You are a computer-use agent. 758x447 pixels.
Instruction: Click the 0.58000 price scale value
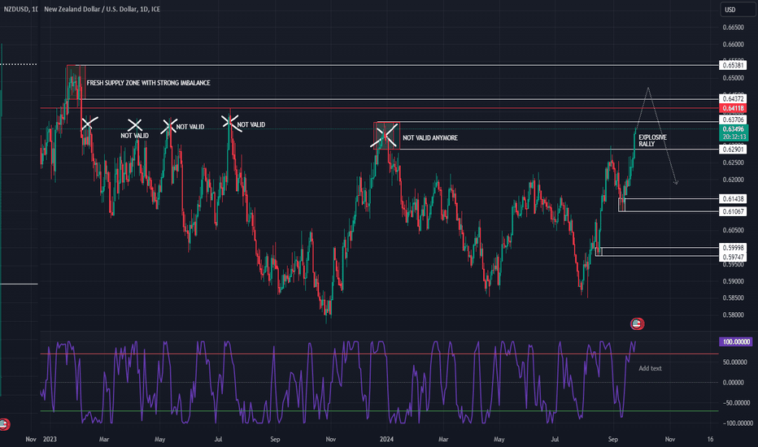tap(733, 315)
